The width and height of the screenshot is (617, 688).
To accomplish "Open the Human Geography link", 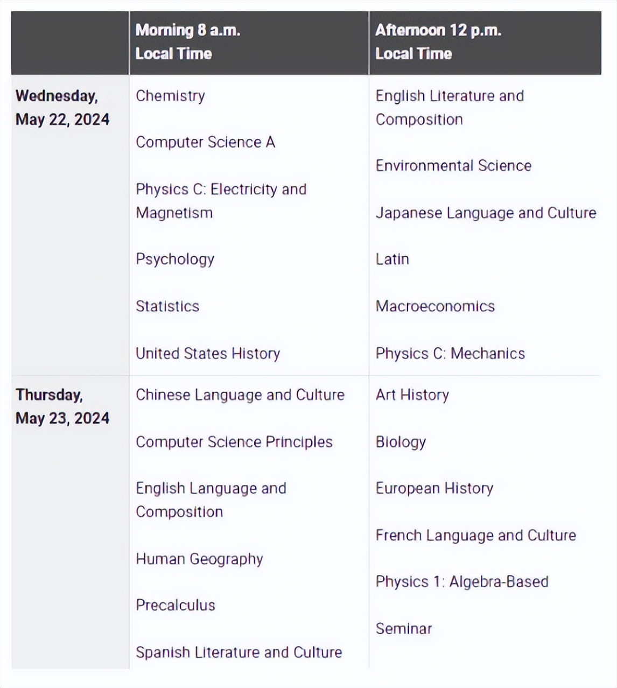I will click(199, 559).
